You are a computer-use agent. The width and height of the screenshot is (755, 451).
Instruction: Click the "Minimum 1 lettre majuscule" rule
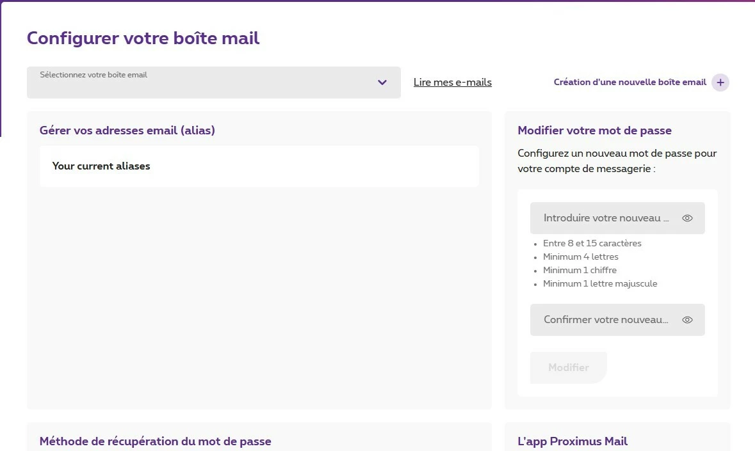pos(600,283)
